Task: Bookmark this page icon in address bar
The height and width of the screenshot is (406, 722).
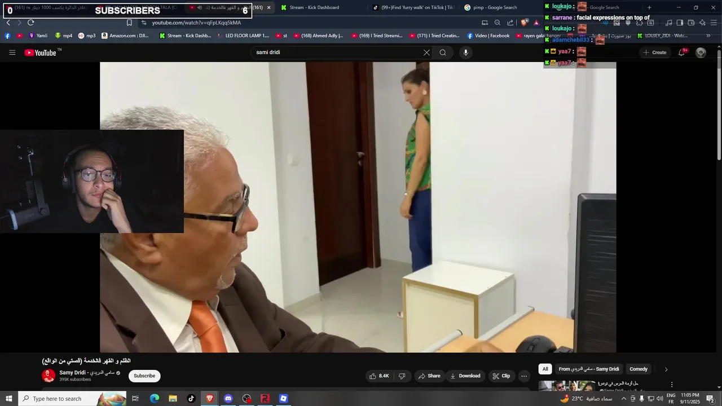Action: (x=129, y=23)
